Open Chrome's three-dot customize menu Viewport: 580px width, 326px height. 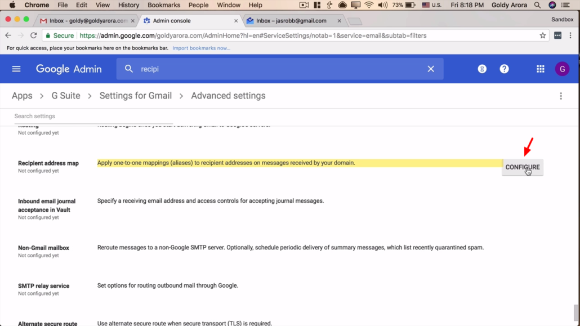(x=570, y=35)
